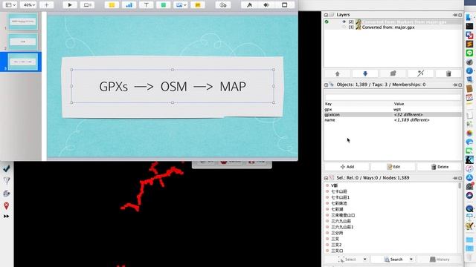
Task: Open App Store in the Dock
Action: point(469,178)
